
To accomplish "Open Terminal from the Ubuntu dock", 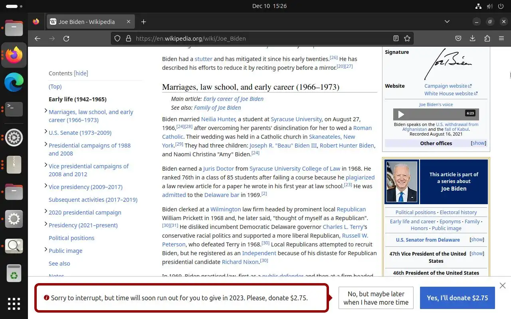I will (14, 109).
